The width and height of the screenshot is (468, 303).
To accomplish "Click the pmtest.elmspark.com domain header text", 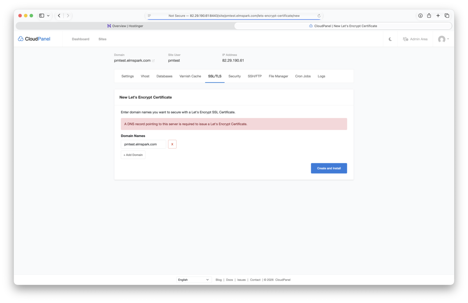I will coord(132,61).
